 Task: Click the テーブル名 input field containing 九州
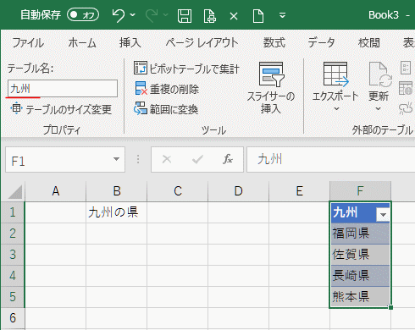tap(63, 89)
